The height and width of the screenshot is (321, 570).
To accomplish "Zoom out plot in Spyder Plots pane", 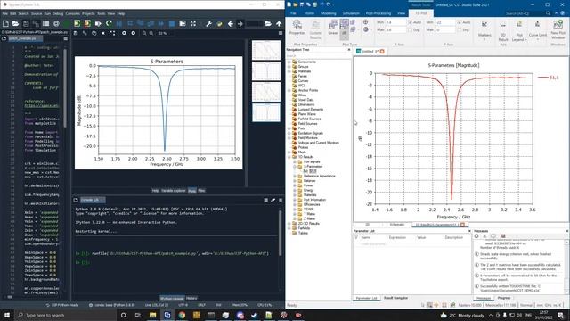I will coord(144,33).
